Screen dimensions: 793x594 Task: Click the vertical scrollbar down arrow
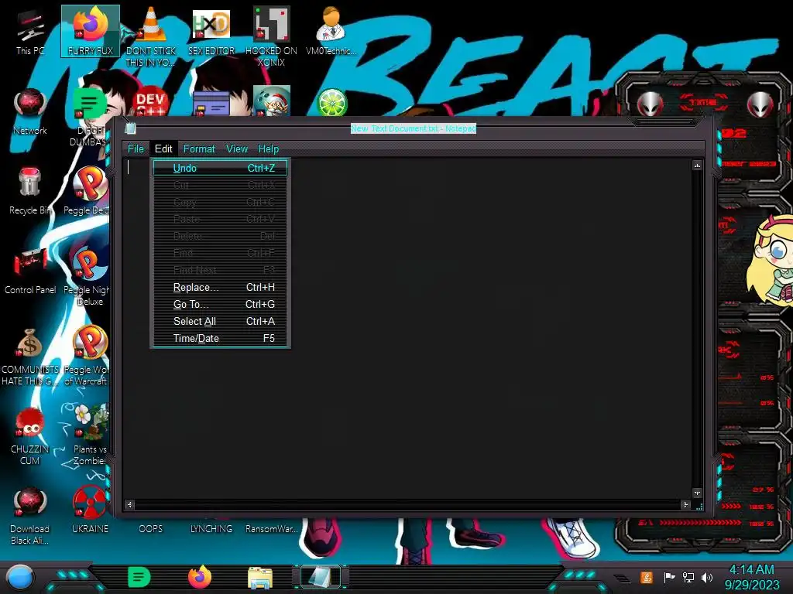tap(698, 493)
